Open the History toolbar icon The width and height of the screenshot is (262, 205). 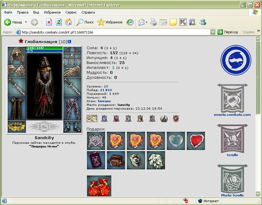pos(130,22)
